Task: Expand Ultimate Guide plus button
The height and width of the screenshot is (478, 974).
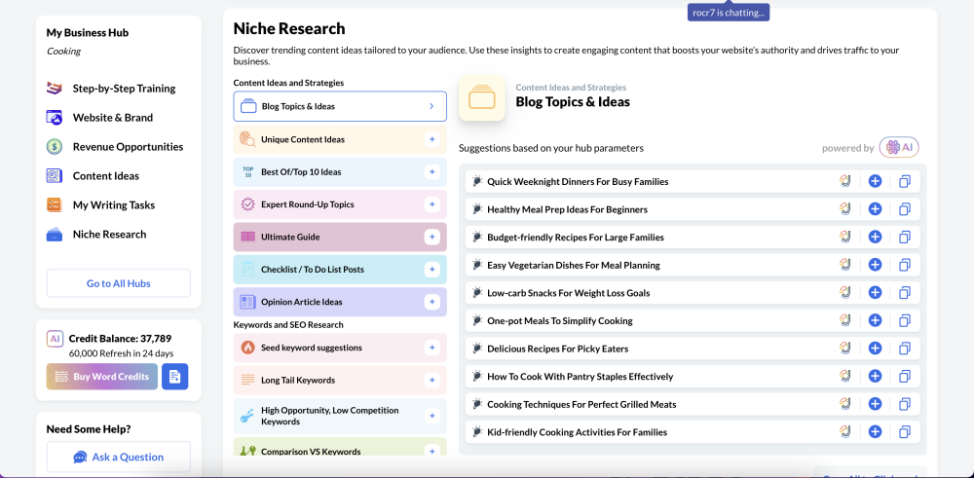Action: [431, 237]
